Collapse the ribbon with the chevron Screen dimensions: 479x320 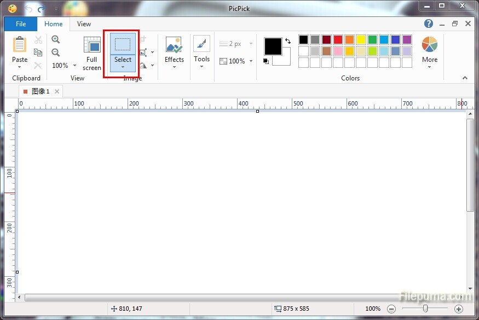(x=465, y=78)
